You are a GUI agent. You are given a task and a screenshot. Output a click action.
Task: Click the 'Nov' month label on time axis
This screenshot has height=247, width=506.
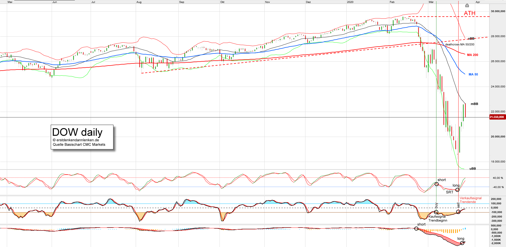click(x=267, y=2)
